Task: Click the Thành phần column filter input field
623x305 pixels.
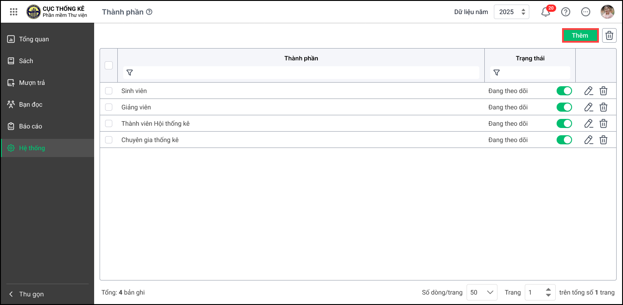Action: click(x=305, y=73)
